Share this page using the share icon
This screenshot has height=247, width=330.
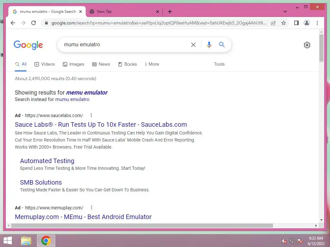(273, 23)
